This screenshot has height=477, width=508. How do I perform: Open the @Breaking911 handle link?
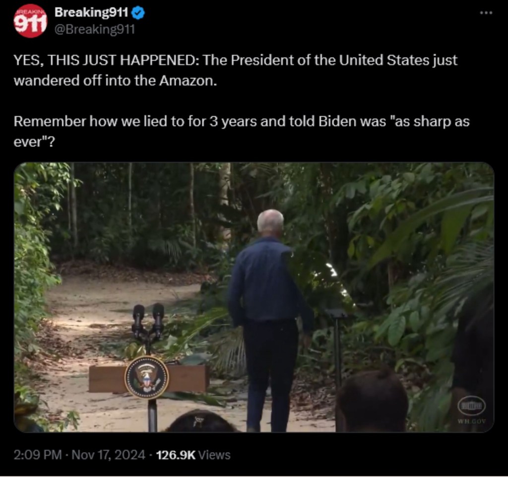(x=94, y=29)
